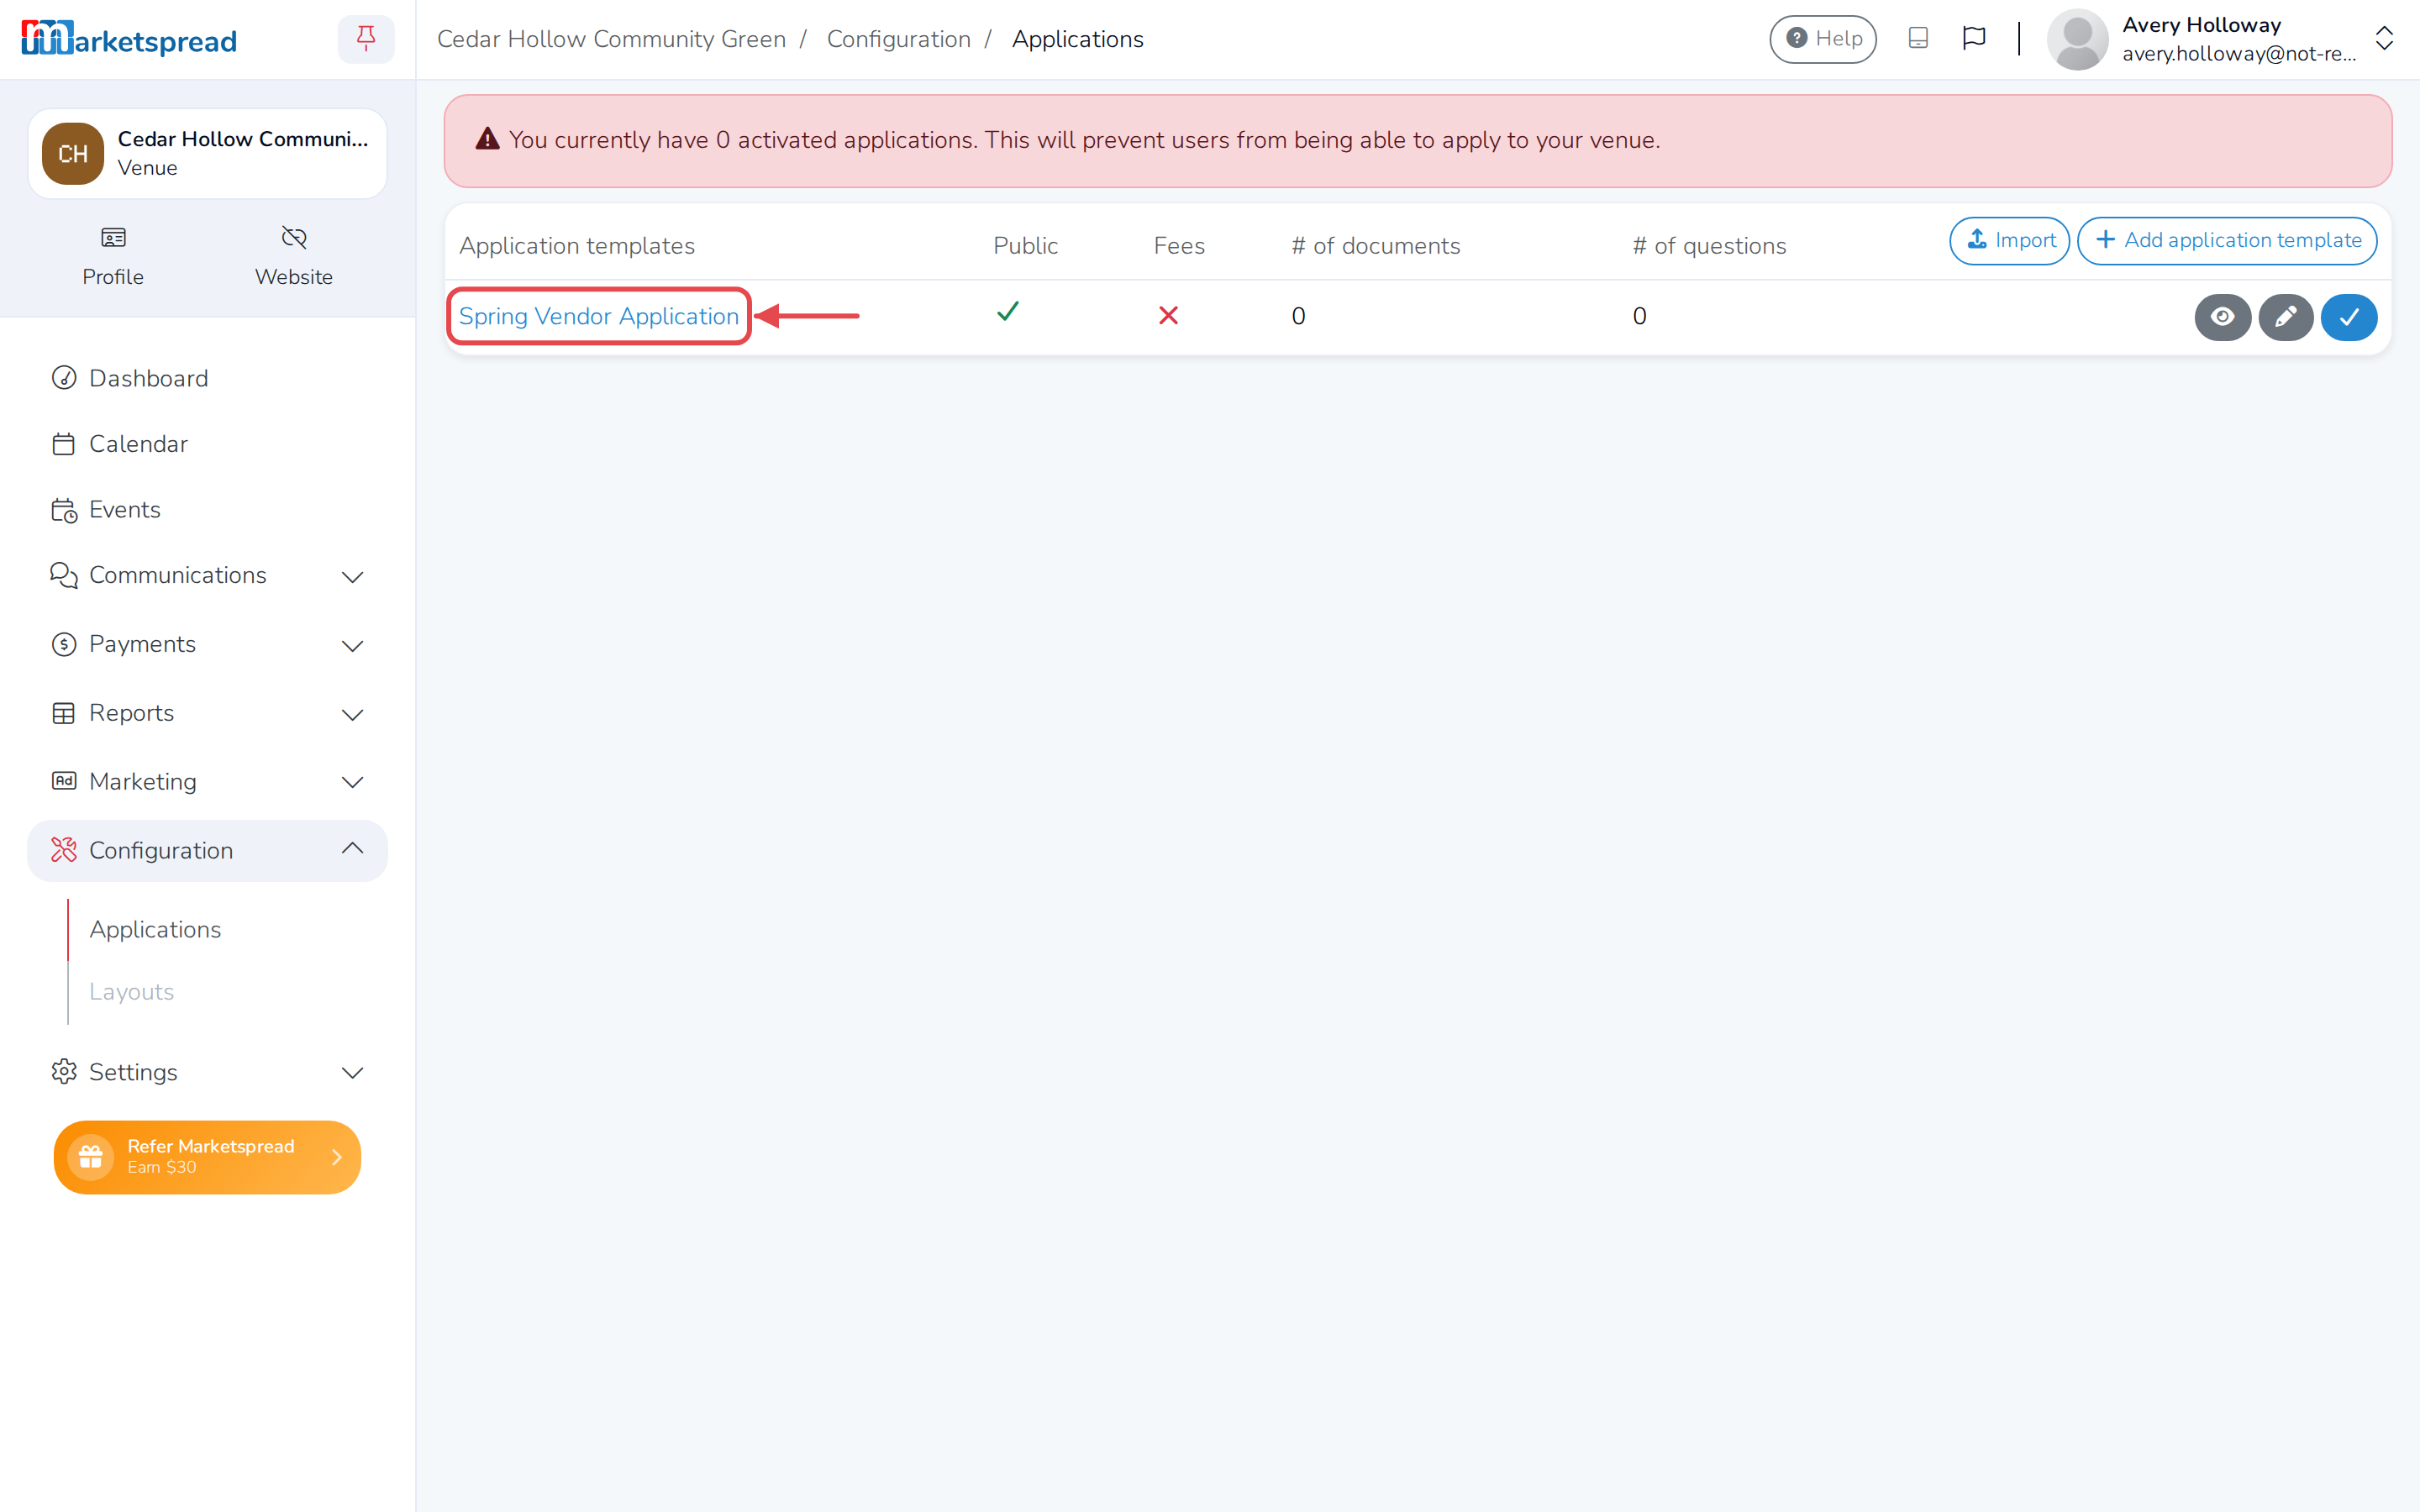Click the Communications chat icon
This screenshot has width=2420, height=1512.
[64, 575]
